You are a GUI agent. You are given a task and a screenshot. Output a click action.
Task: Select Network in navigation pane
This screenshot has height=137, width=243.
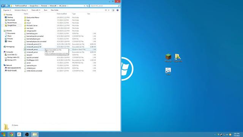[x=9, y=65]
